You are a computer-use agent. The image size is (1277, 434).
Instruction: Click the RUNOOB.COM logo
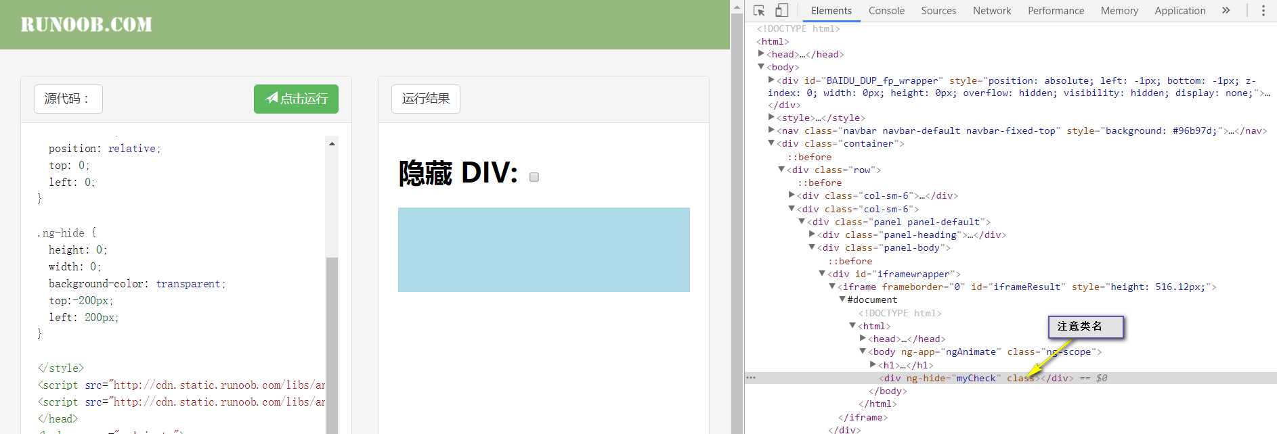[x=87, y=24]
